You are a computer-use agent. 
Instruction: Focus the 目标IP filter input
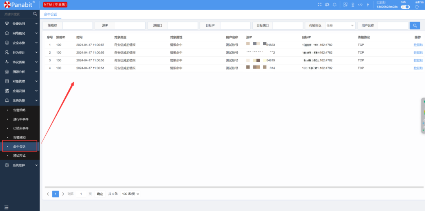tap(235, 26)
